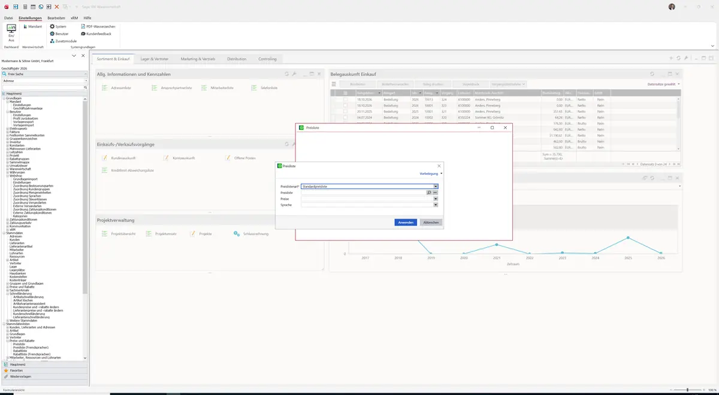
Task: Click the Hauptmenü section at the panel bottom
Action: (44, 364)
